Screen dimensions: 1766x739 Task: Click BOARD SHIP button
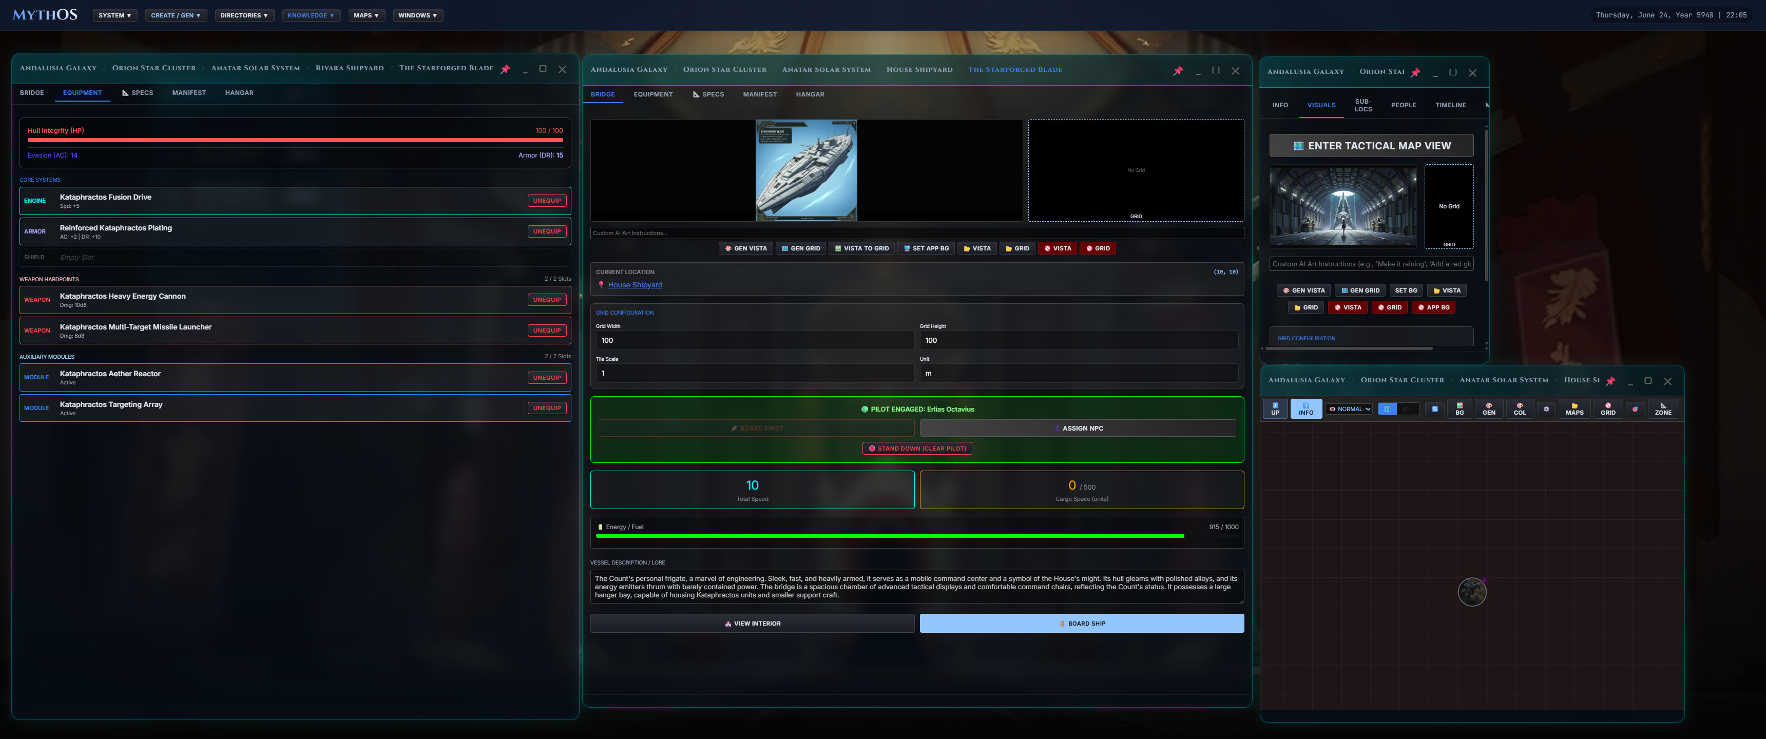click(x=1082, y=623)
